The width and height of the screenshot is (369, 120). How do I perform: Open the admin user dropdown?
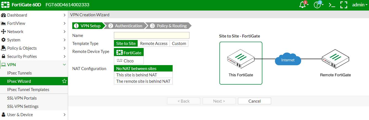coord(360,5)
